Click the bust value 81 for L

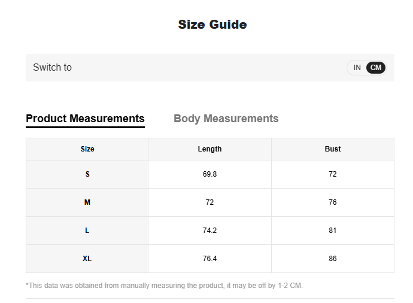click(333, 231)
